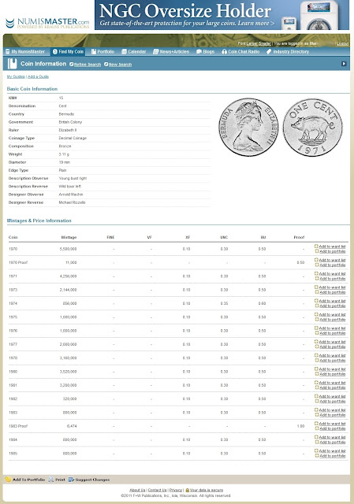
Task: Click the New Search link
Action: click(x=118, y=65)
